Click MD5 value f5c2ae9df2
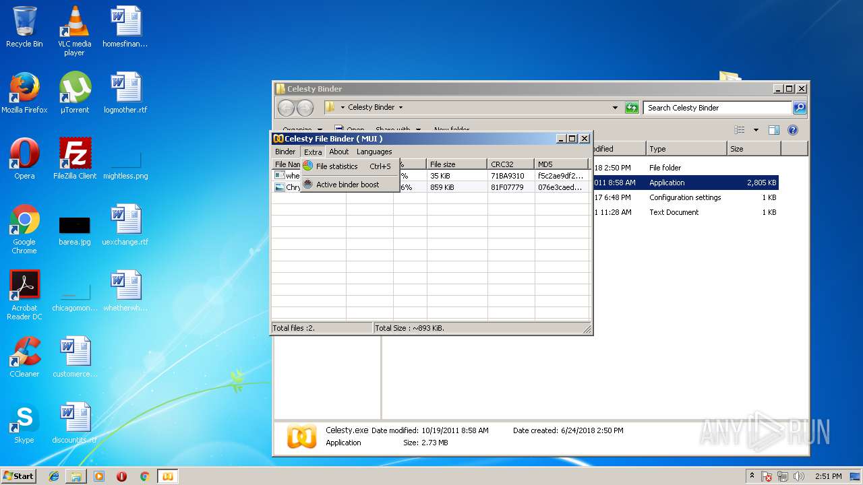This screenshot has height=485, width=863. tap(560, 176)
